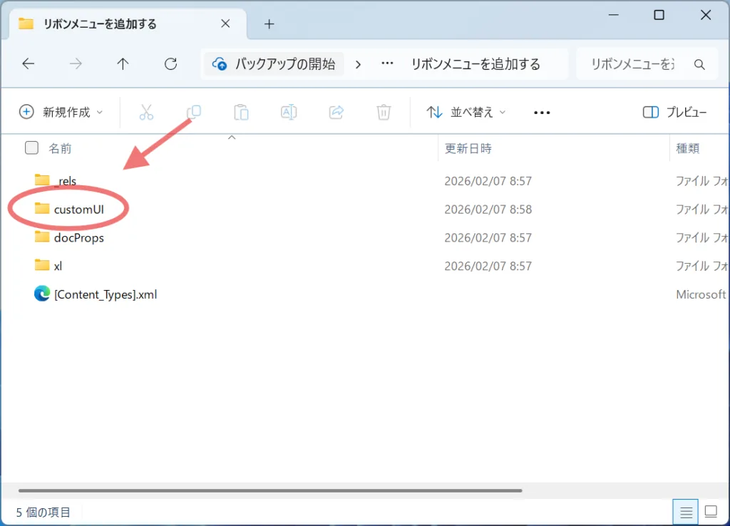Open the 新規作成 dropdown menu
730x526 pixels.
[60, 112]
